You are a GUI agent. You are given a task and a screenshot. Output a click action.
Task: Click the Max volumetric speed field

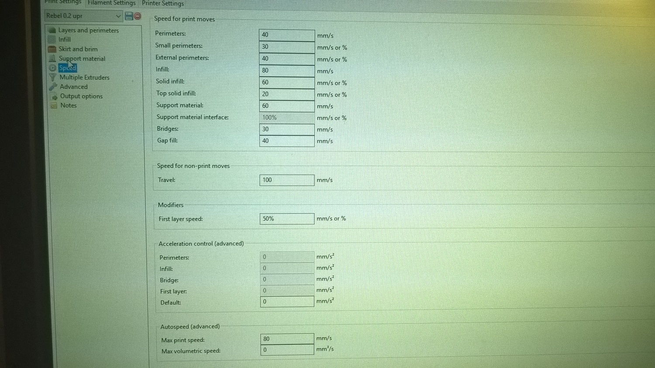[287, 350]
